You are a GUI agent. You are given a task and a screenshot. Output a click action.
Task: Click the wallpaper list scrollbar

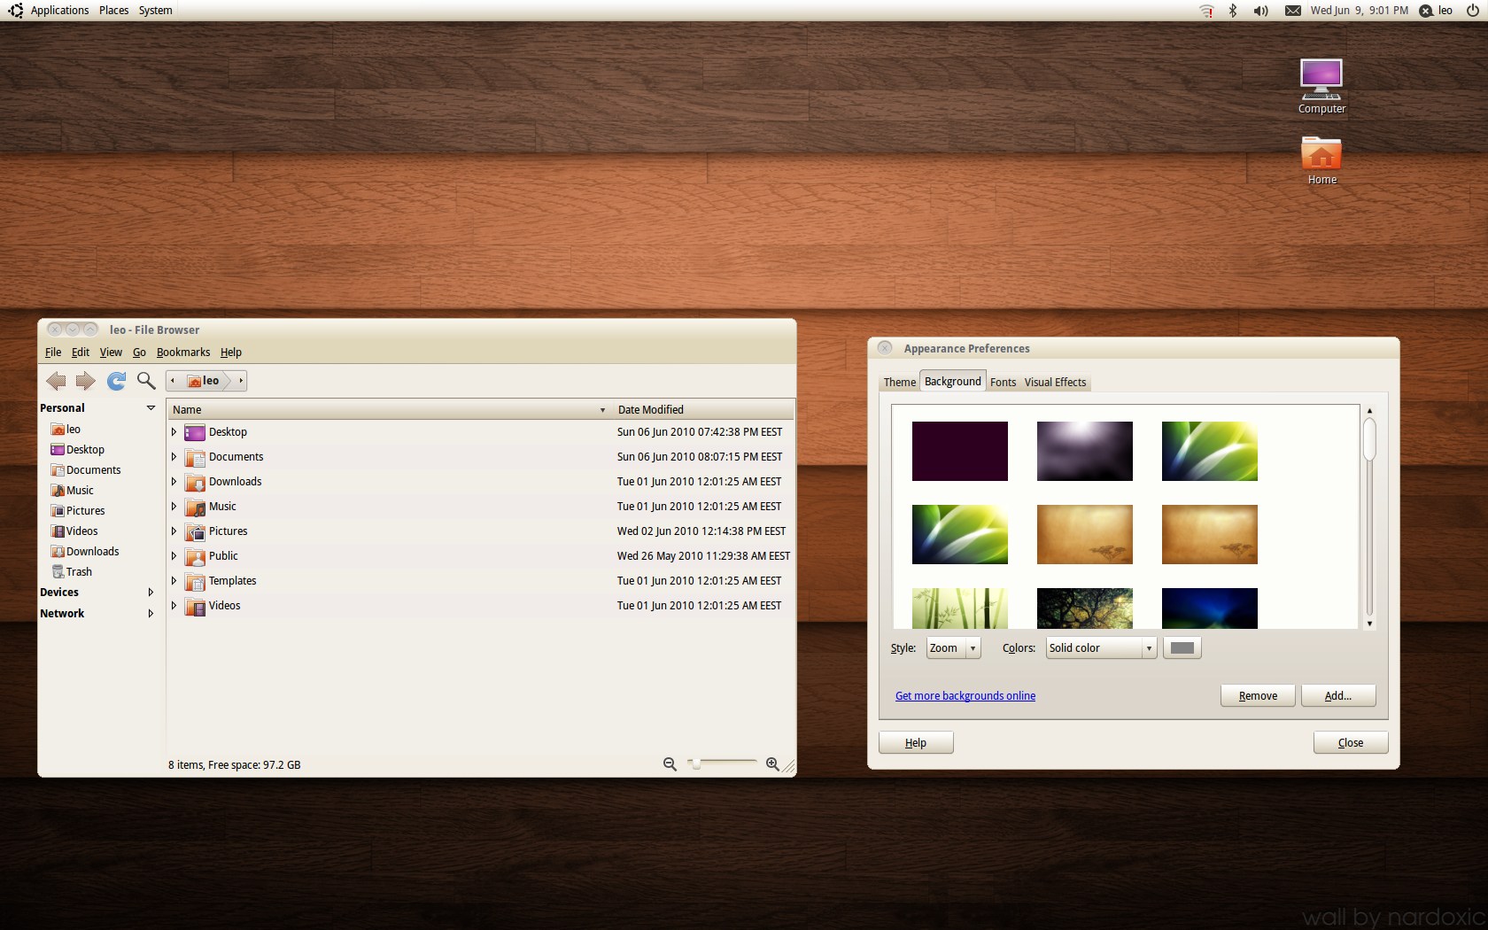(1369, 517)
